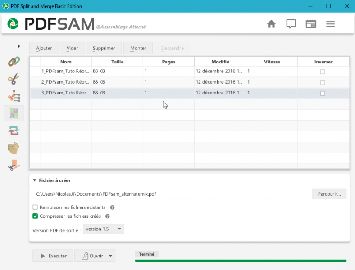Viewport: 355px width, 270px height.
Task: Click the Vitesse value of 3_PDFsam row
Action: coord(249,93)
